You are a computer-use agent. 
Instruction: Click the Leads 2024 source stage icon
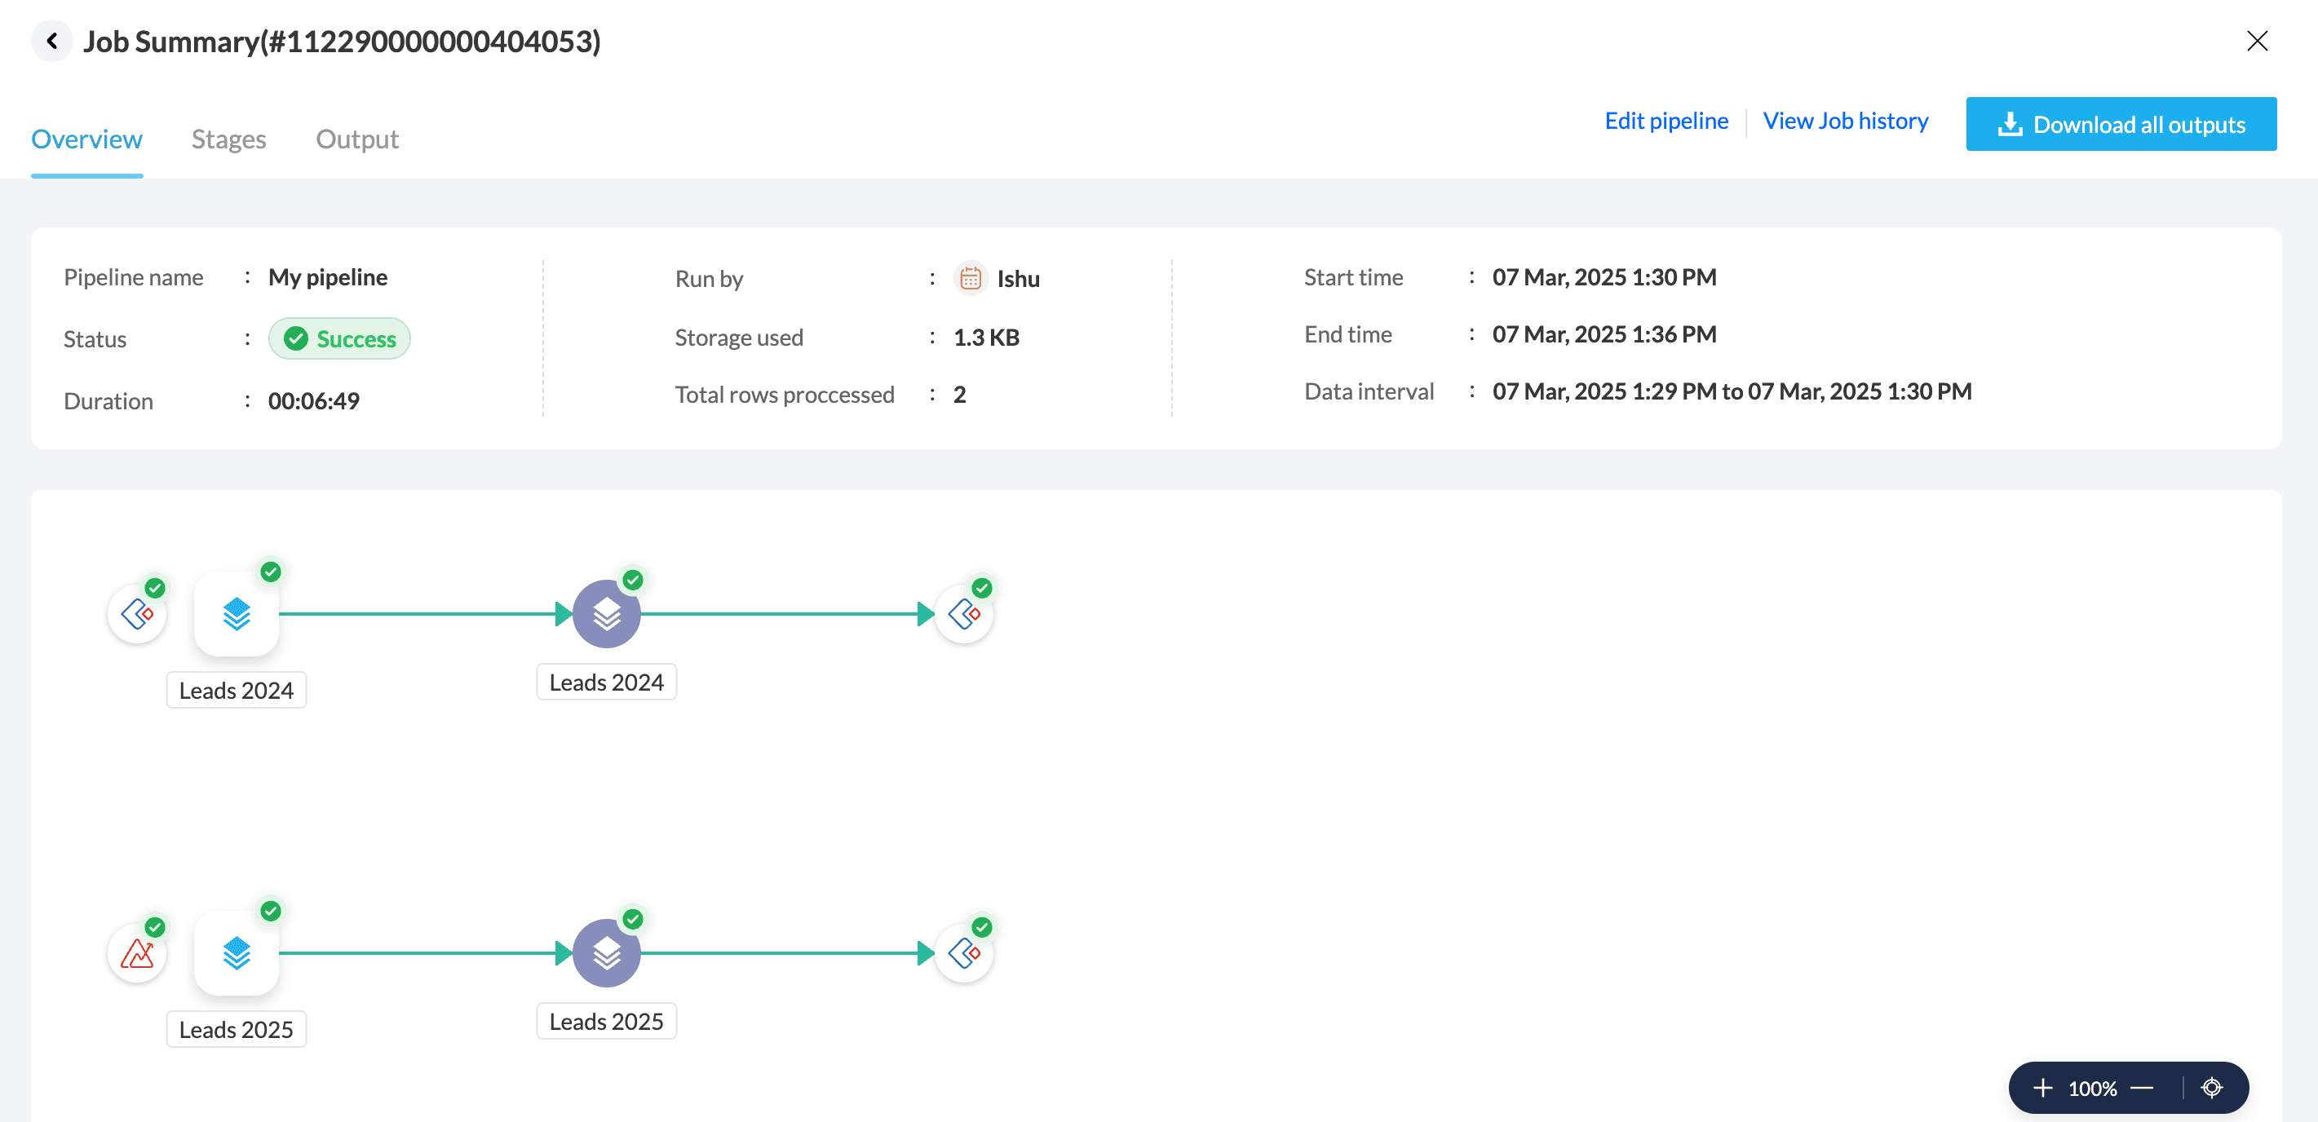coord(237,615)
